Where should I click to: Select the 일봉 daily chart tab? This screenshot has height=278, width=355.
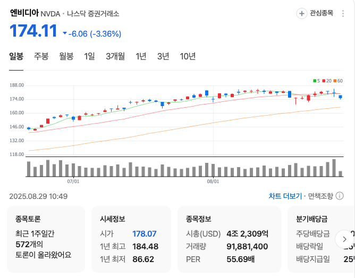pyautogui.click(x=16, y=56)
